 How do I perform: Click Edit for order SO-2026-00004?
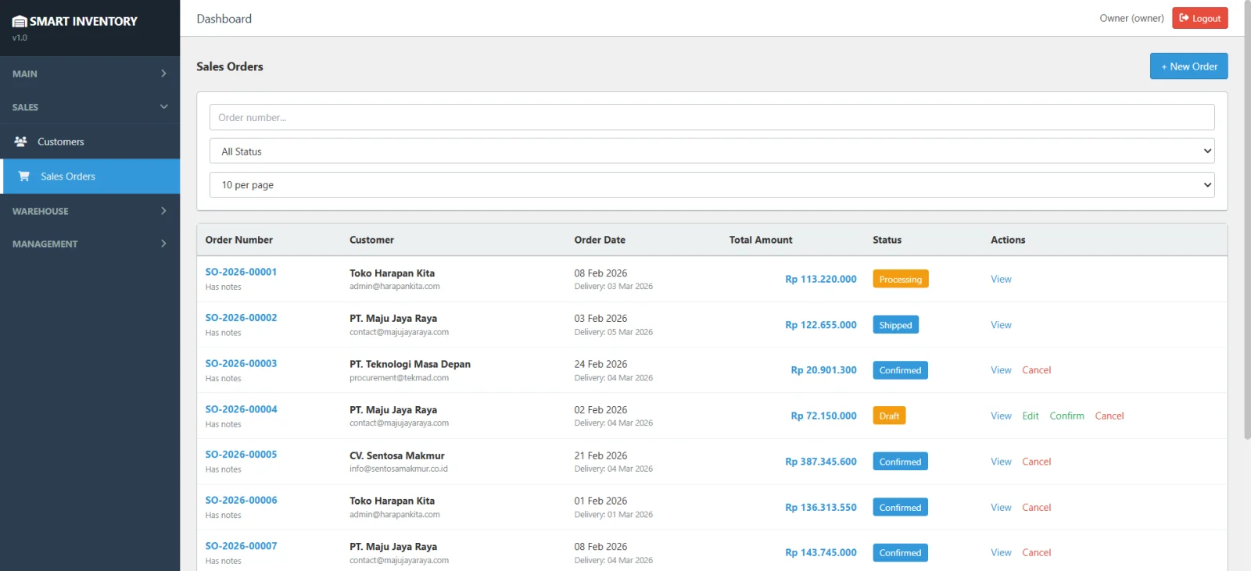tap(1031, 416)
